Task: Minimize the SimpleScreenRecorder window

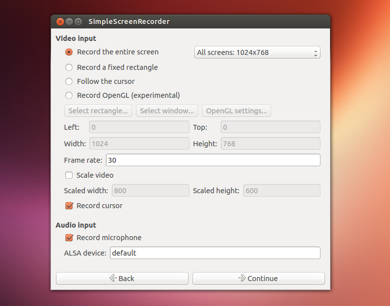Action: pos(69,21)
